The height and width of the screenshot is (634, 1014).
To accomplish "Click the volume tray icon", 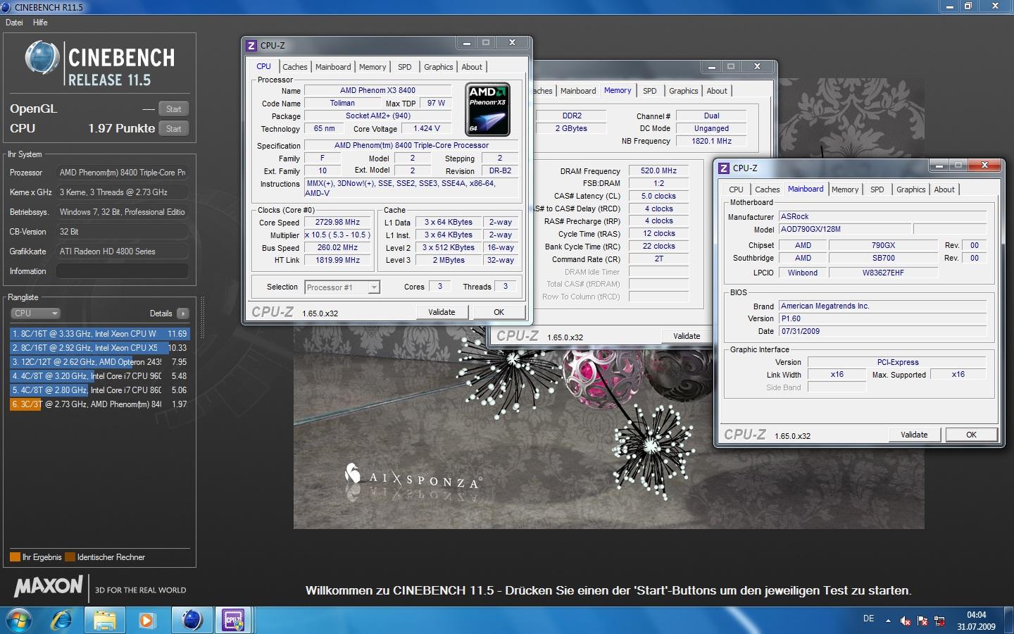I will 906,621.
